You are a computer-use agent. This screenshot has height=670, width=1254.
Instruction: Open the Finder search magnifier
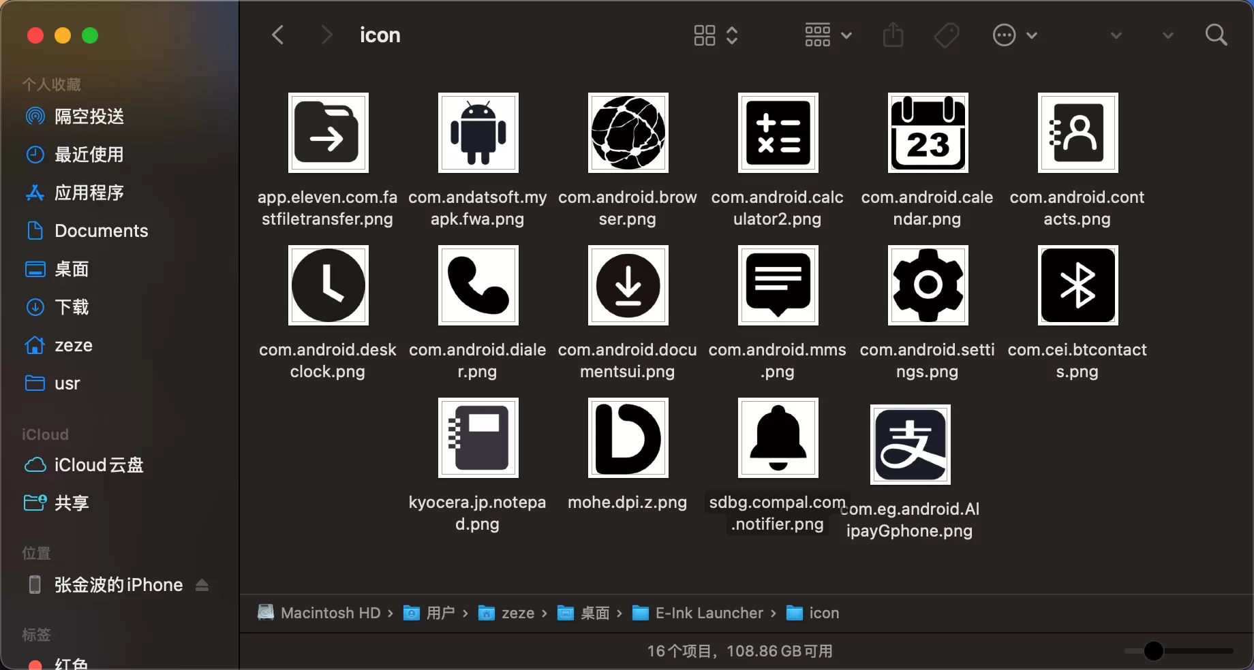coord(1217,35)
